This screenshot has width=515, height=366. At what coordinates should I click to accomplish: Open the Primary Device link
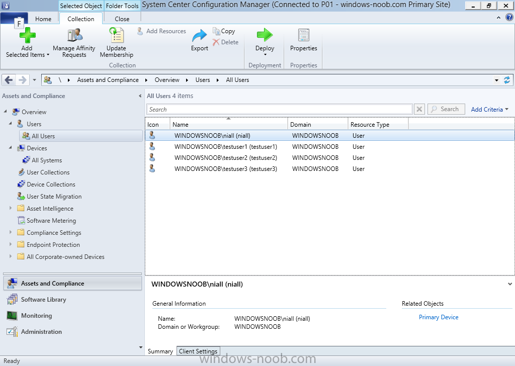[439, 317]
